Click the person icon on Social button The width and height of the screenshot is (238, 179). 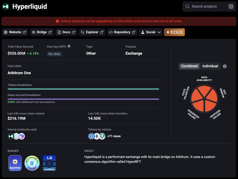(143, 32)
